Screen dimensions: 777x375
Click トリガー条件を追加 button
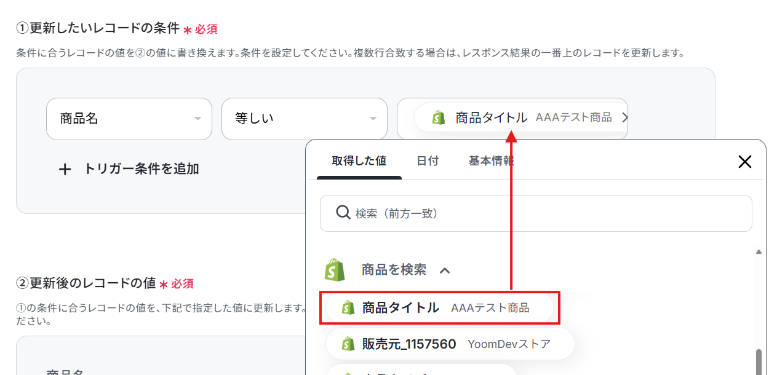[129, 169]
